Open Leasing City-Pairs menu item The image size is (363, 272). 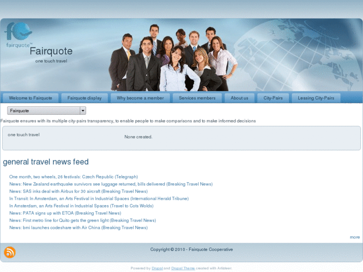316,98
